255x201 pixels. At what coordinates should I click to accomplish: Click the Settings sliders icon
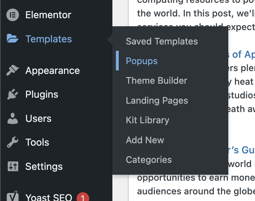[x=13, y=166]
